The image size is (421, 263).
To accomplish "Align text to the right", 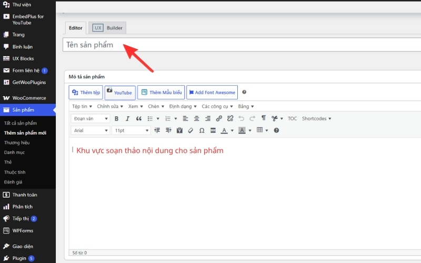I will click(208, 119).
